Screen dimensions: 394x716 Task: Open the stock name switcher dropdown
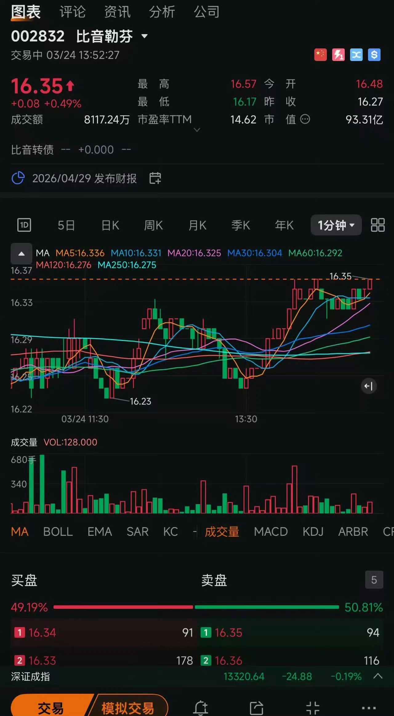click(144, 36)
